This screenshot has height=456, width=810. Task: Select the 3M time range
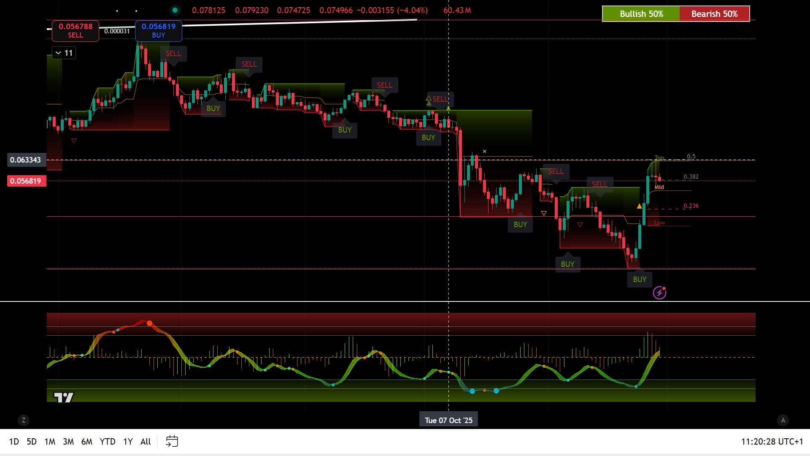[x=68, y=442]
